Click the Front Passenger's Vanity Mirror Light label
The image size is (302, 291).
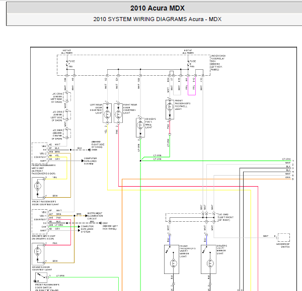pos(188,251)
